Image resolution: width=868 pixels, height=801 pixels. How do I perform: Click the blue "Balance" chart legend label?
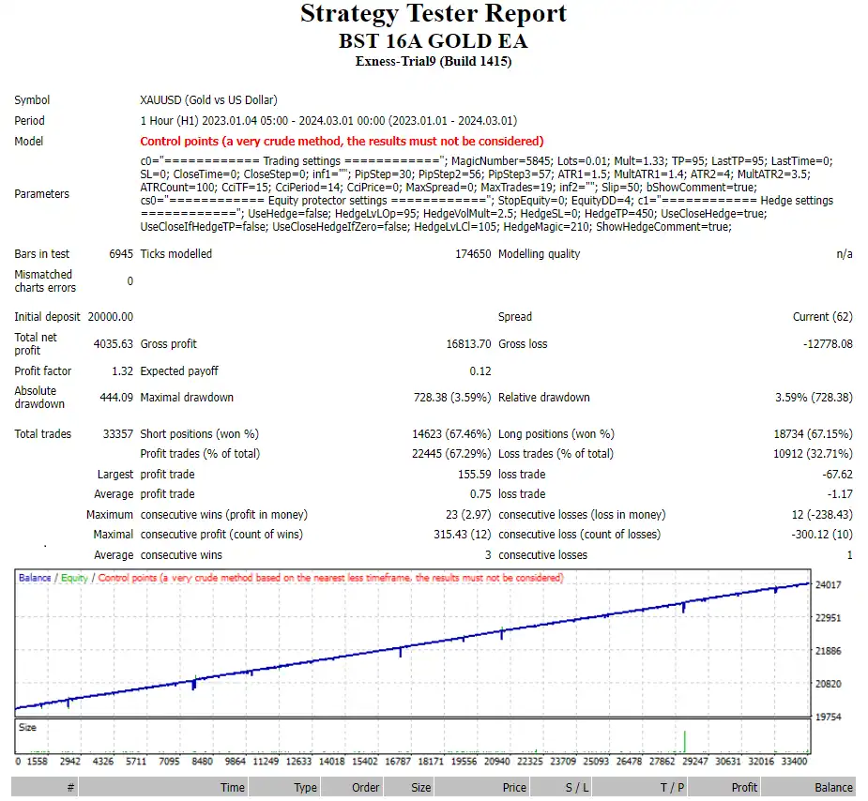35,578
